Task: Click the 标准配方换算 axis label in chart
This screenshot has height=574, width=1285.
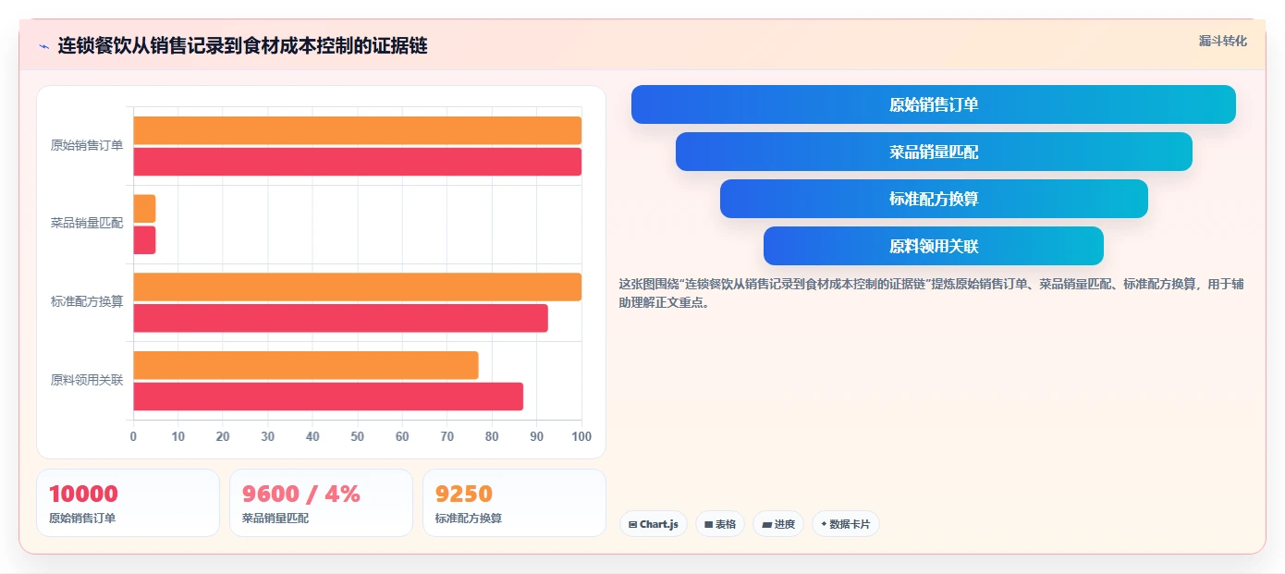Action: [x=87, y=301]
